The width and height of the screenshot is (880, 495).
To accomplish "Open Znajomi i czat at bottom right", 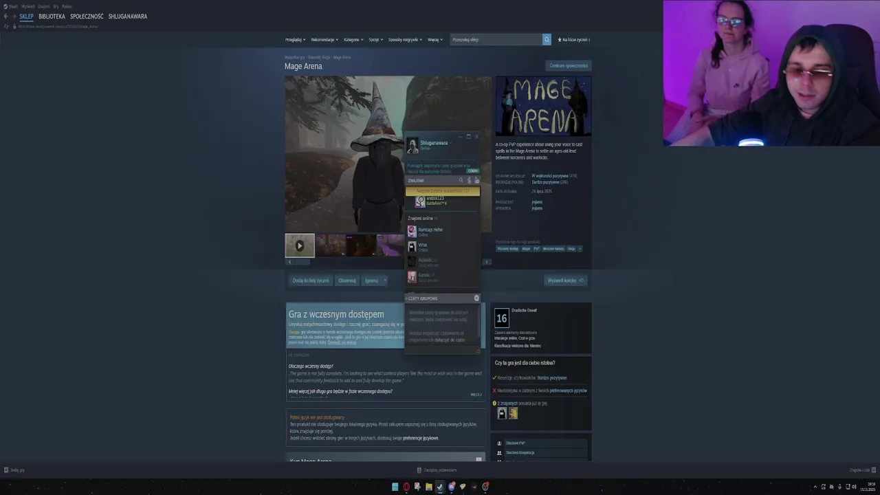I will click(862, 470).
